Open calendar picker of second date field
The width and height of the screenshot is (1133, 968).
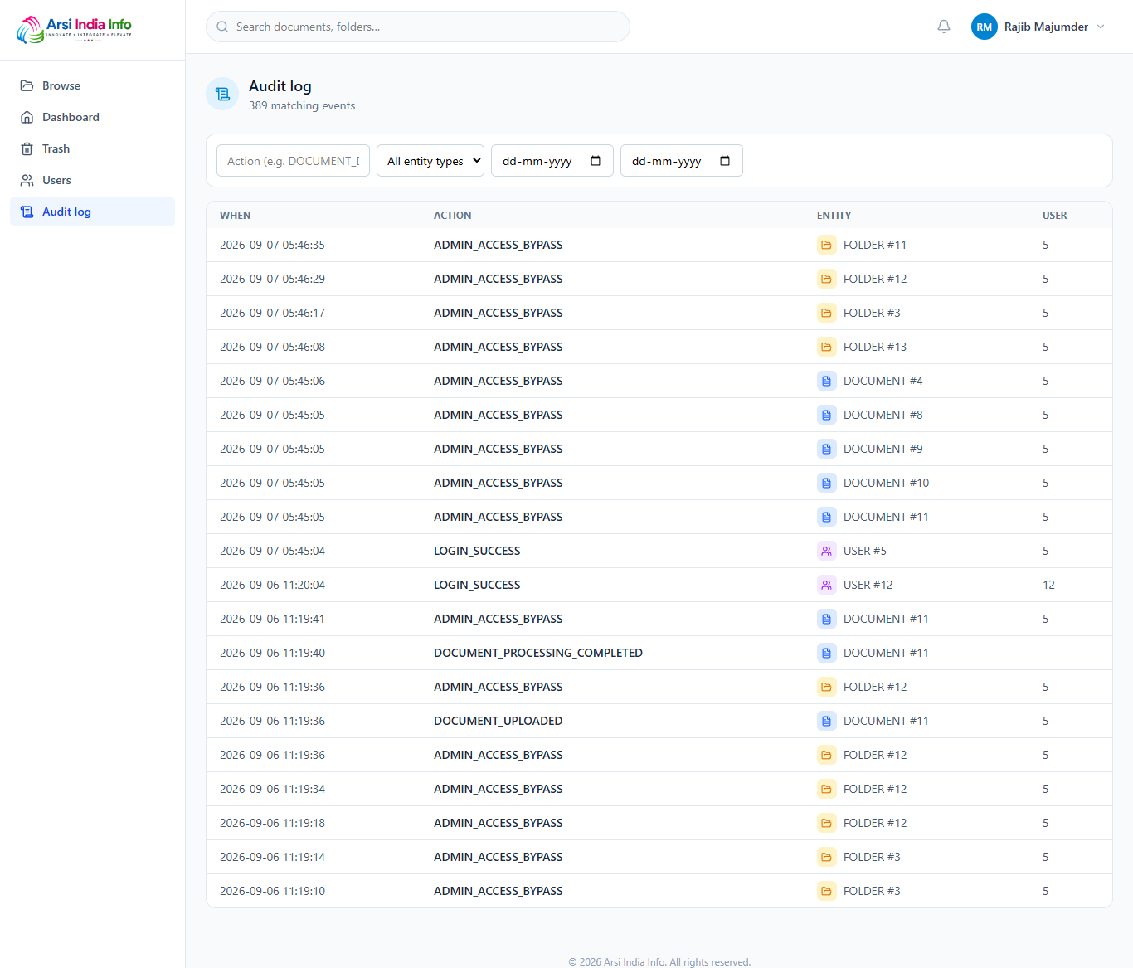(x=725, y=161)
